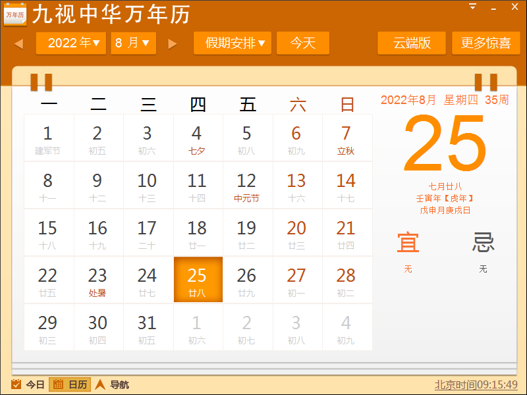Switch to the 今日 tab label
The image size is (527, 395).
click(x=36, y=384)
